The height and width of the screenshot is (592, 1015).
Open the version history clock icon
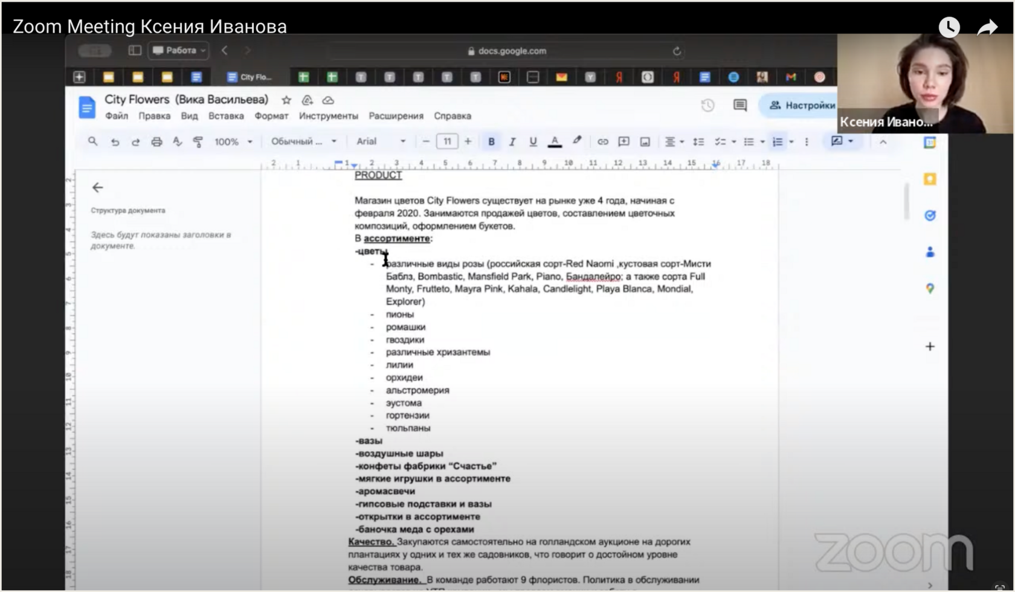pyautogui.click(x=707, y=106)
